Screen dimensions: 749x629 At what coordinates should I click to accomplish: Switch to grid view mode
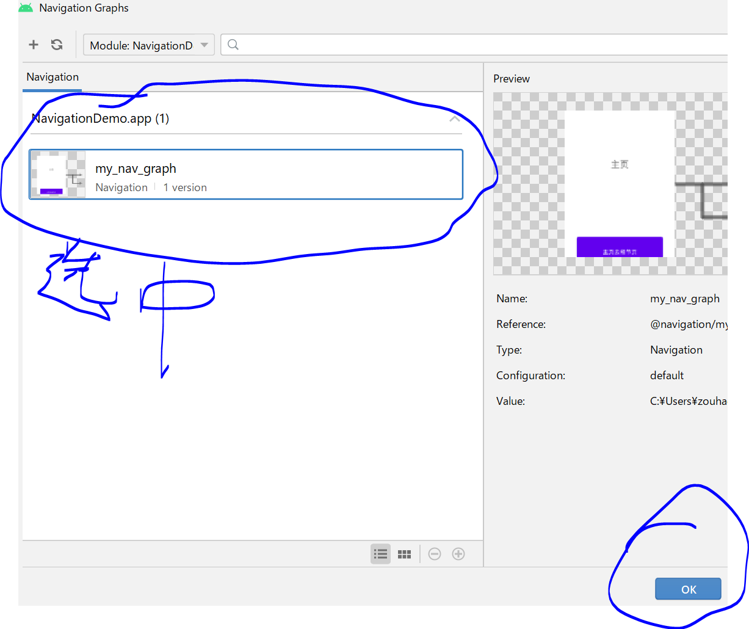(x=404, y=554)
